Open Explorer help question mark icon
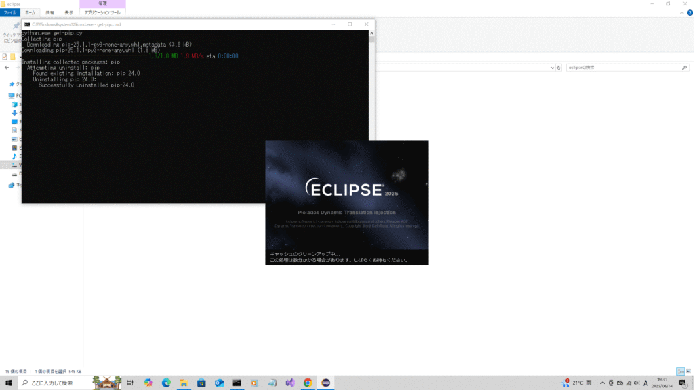The height and width of the screenshot is (390, 694). (689, 13)
